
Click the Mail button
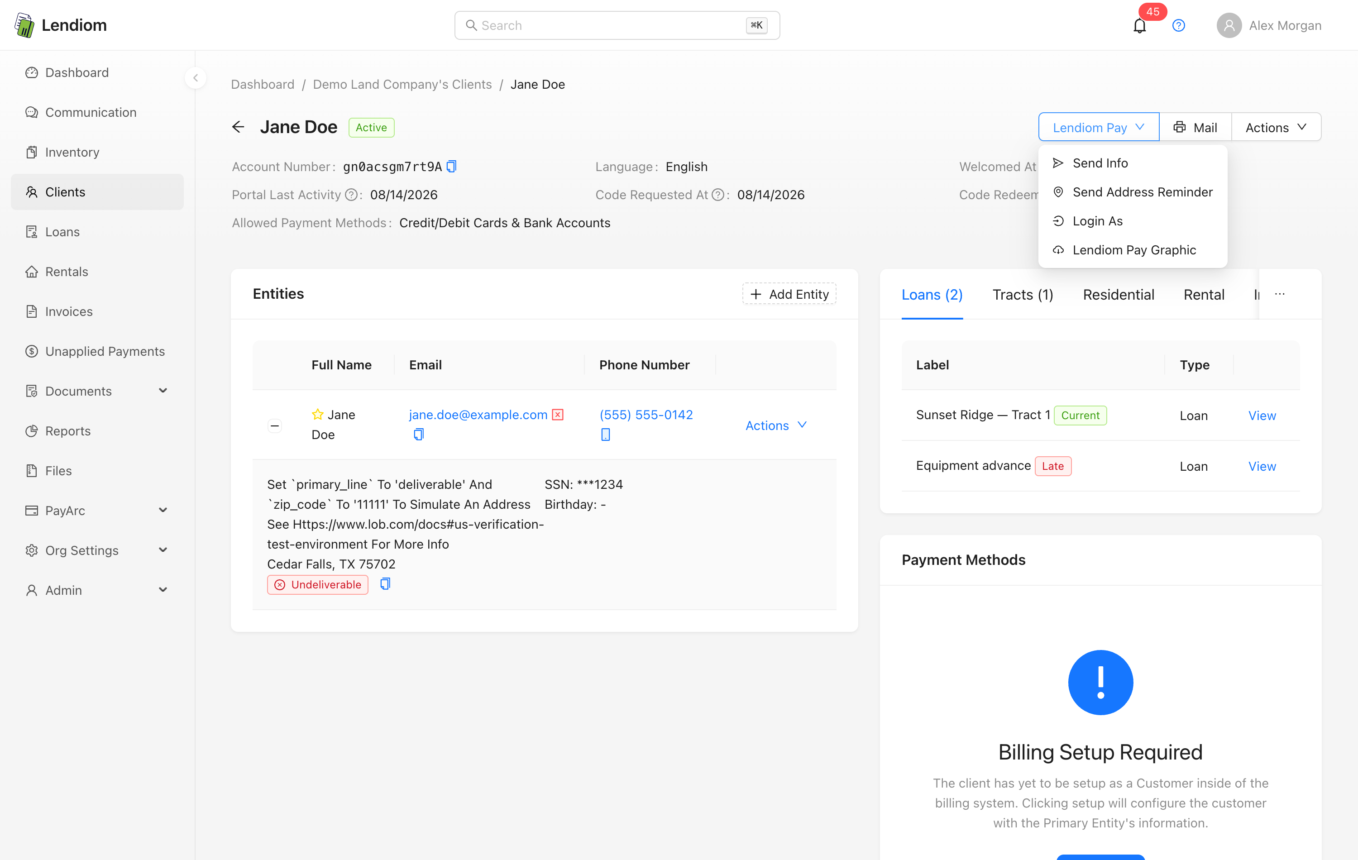(x=1195, y=127)
